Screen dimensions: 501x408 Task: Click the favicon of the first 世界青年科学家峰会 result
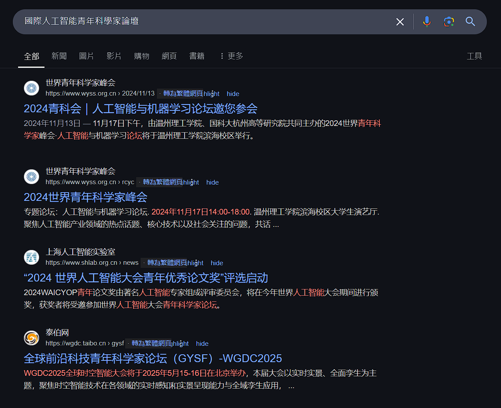pos(31,88)
